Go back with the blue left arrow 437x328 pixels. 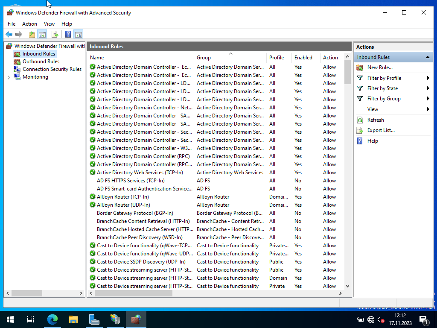pos(9,34)
